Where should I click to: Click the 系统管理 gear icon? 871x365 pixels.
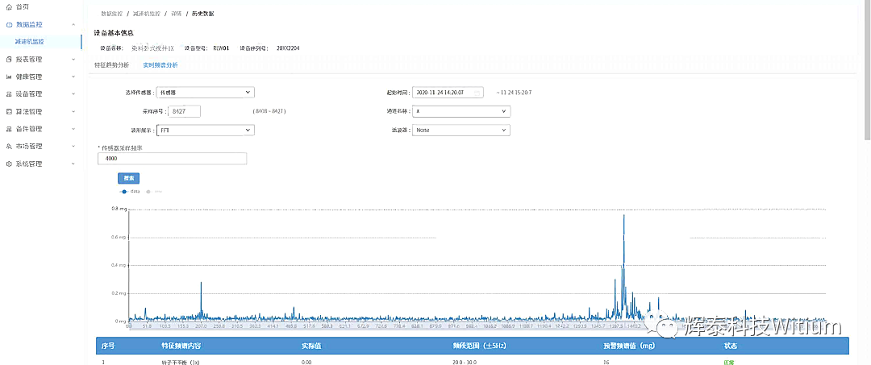[8, 164]
